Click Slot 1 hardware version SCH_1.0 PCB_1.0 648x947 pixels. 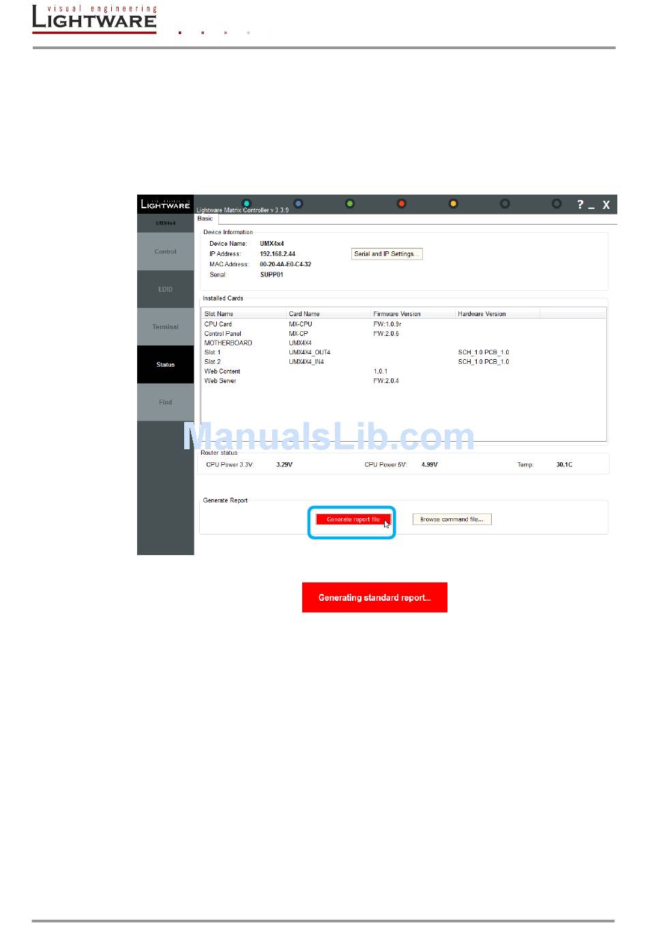pos(484,353)
